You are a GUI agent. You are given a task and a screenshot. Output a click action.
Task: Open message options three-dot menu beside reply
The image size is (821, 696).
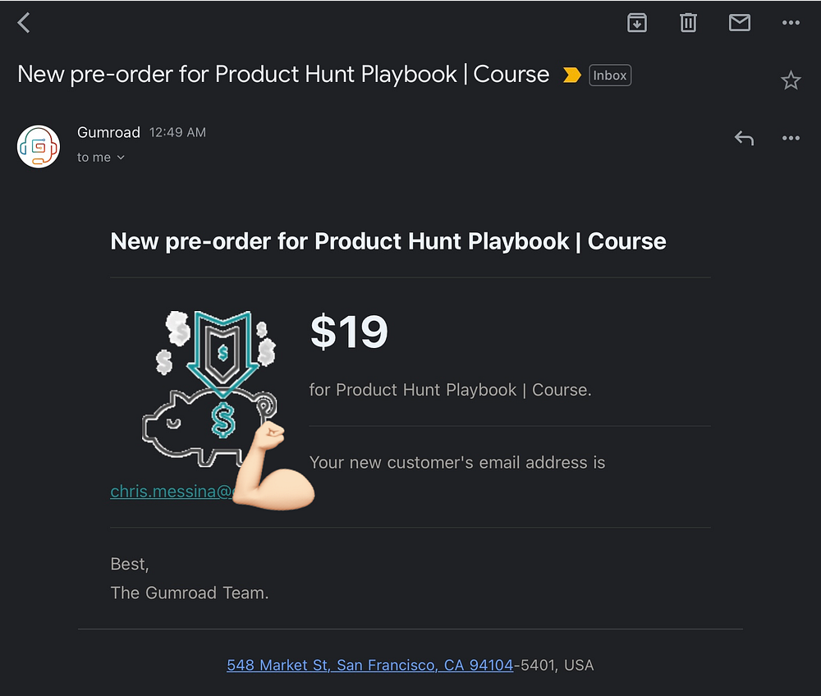coord(791,138)
